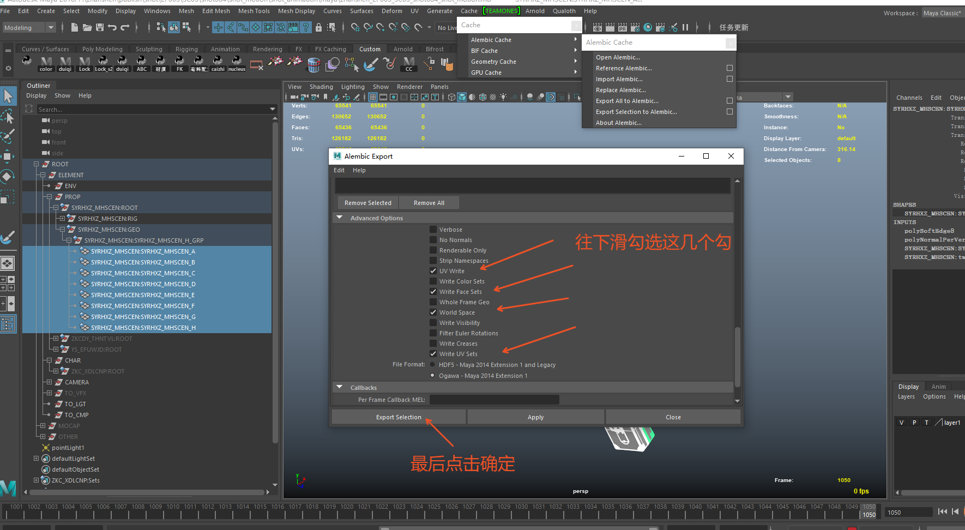This screenshot has width=965, height=530.
Task: Choose Export Selection to Alembic menu item
Action: [636, 112]
